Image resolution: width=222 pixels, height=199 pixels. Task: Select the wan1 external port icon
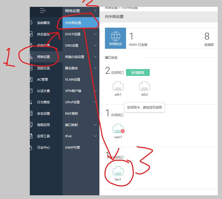[118, 129]
